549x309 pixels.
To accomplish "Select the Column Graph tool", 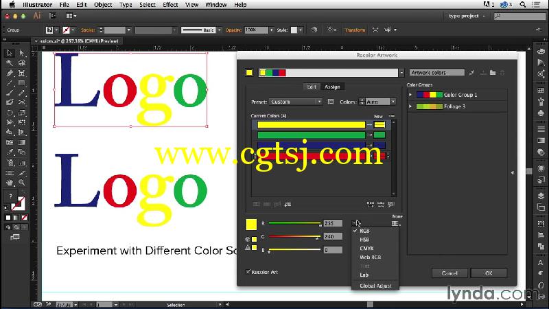I will 22,163.
